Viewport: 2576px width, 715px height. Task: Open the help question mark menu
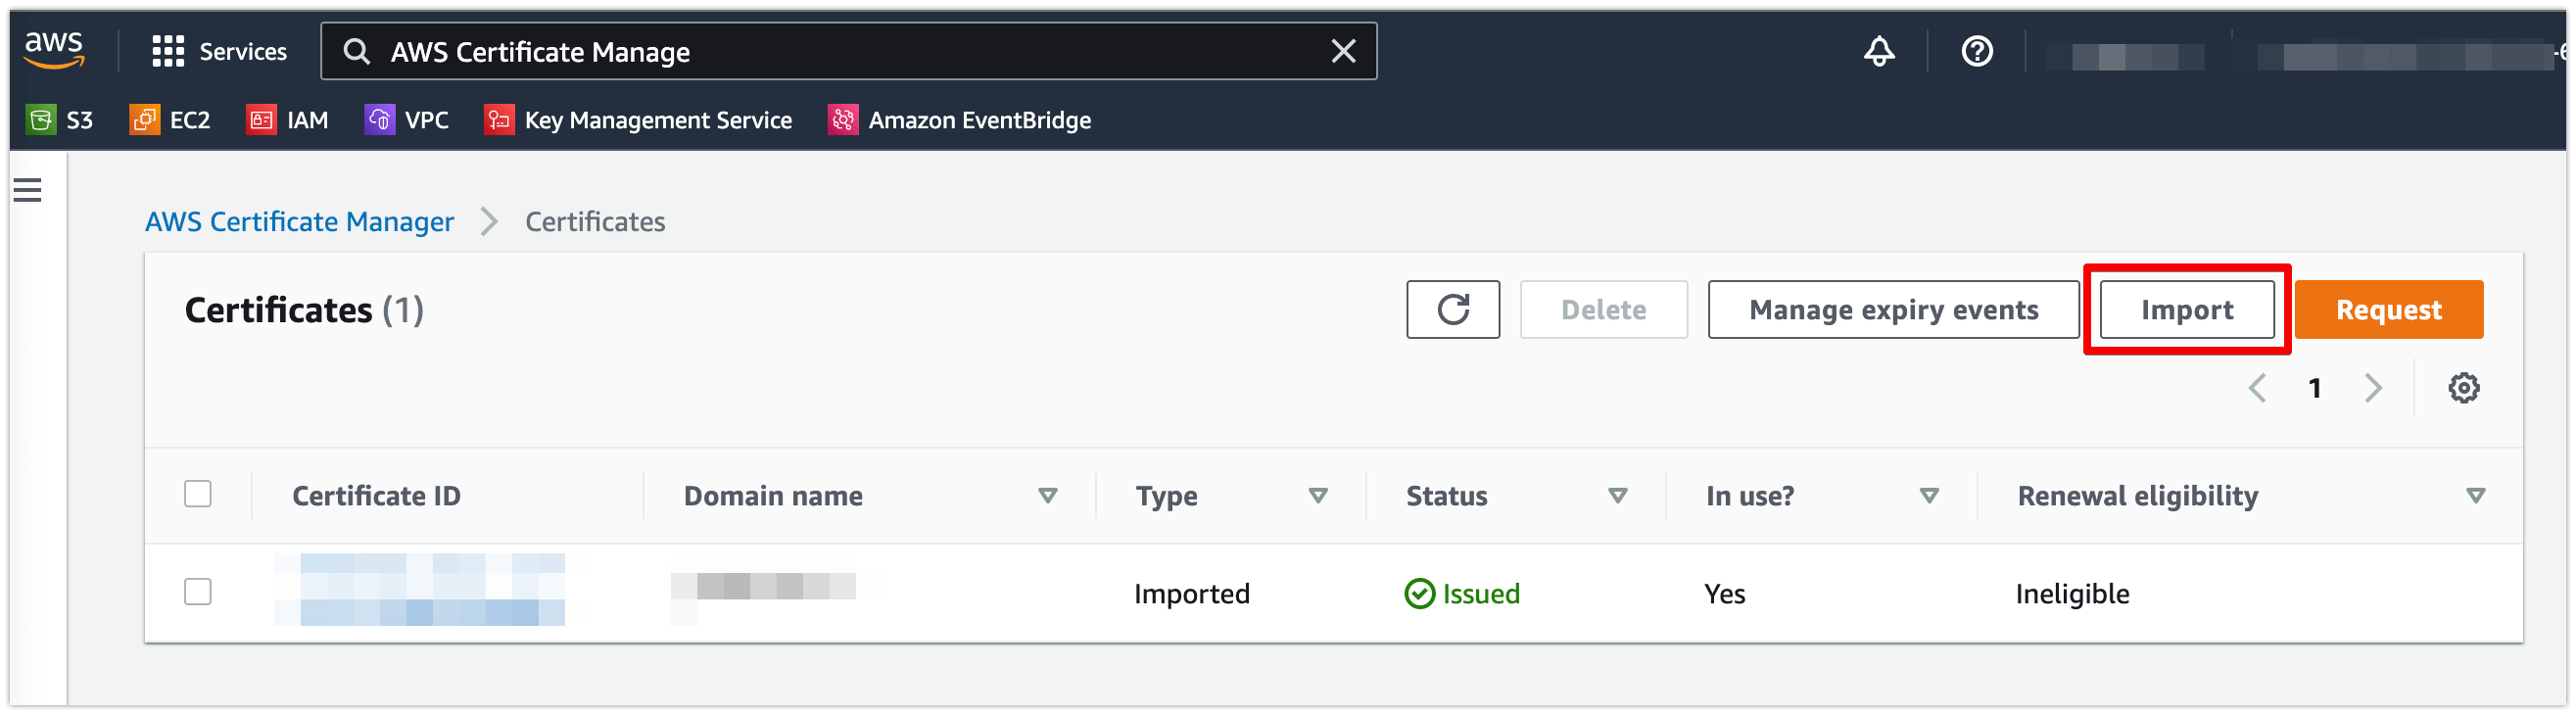(x=1977, y=51)
